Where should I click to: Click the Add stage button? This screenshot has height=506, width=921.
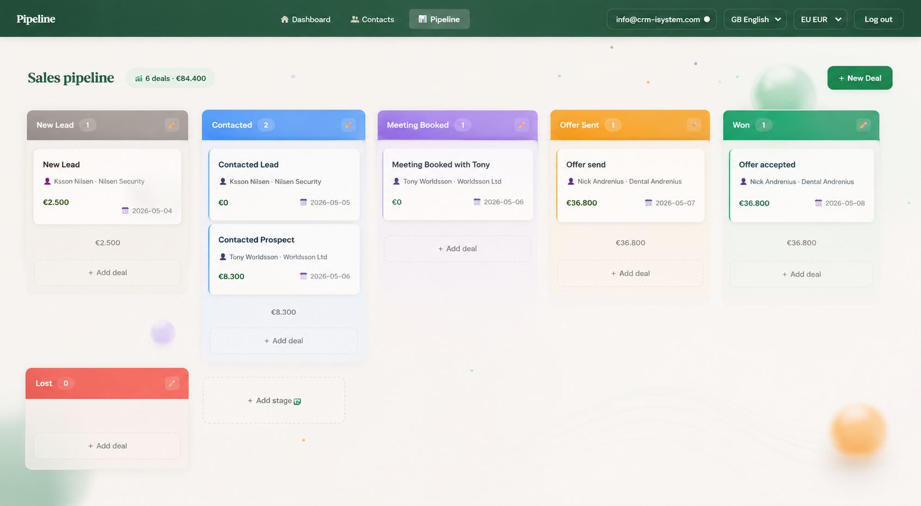point(274,400)
